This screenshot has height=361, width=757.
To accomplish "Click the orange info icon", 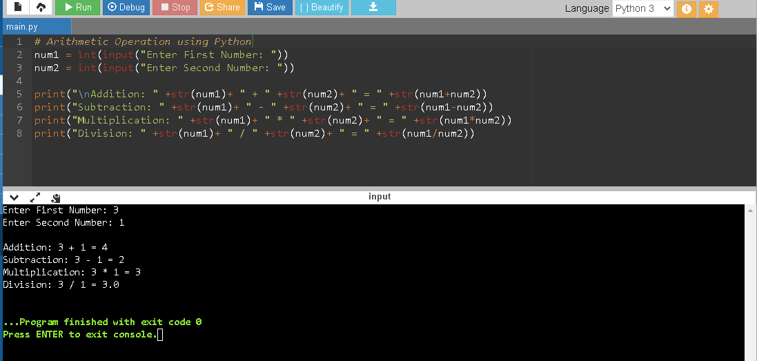I will pyautogui.click(x=686, y=9).
